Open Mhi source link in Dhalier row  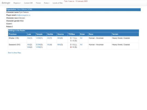click(59, 38)
